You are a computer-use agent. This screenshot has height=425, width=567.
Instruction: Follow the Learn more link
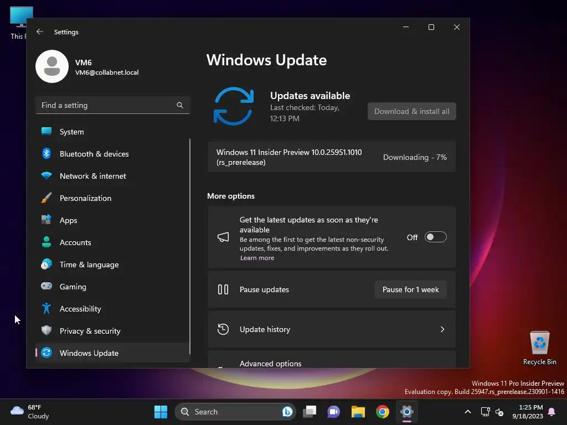coord(257,258)
